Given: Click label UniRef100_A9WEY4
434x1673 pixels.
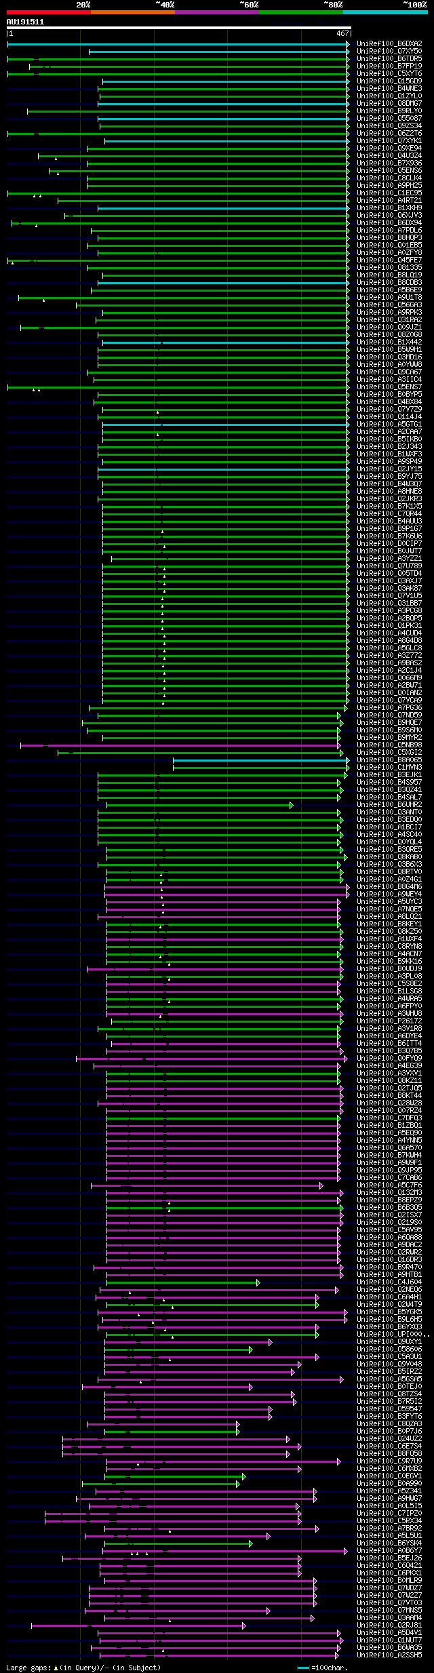Looking at the screenshot, I should coord(389,894).
